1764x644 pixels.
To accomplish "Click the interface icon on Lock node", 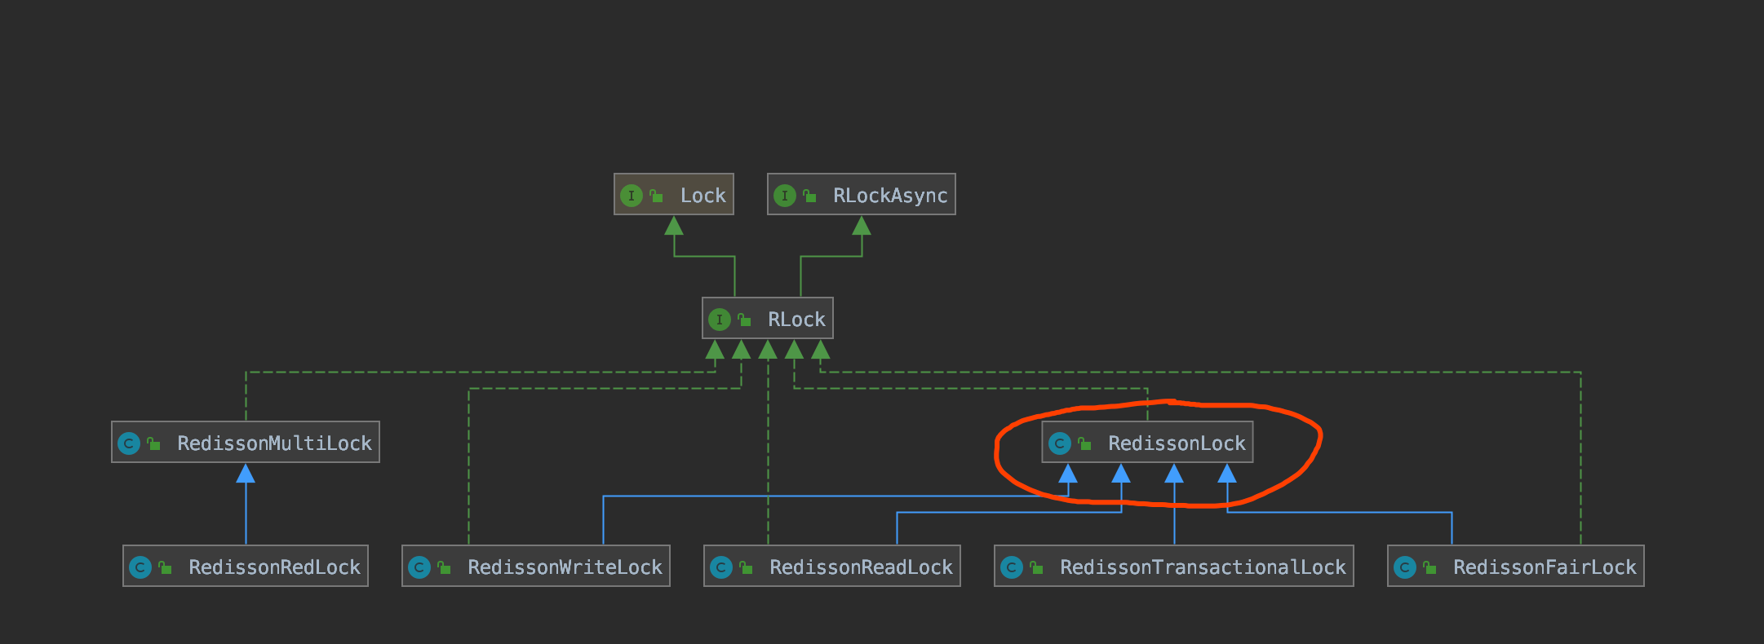I will point(631,196).
